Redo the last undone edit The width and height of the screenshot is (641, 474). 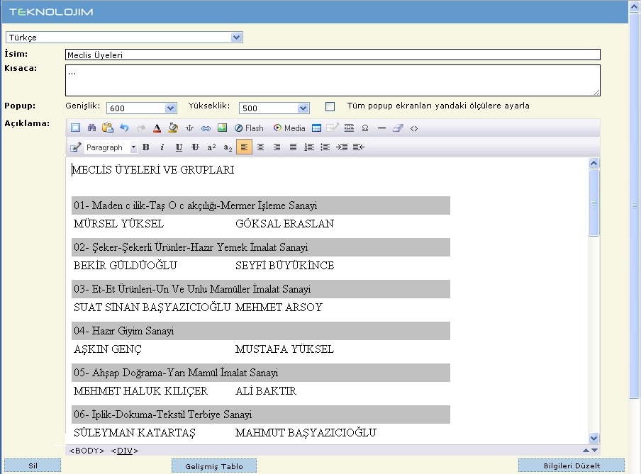click(x=140, y=128)
